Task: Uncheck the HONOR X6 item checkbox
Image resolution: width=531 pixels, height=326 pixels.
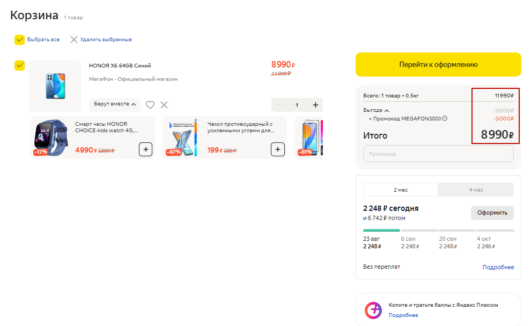Action: [20, 65]
